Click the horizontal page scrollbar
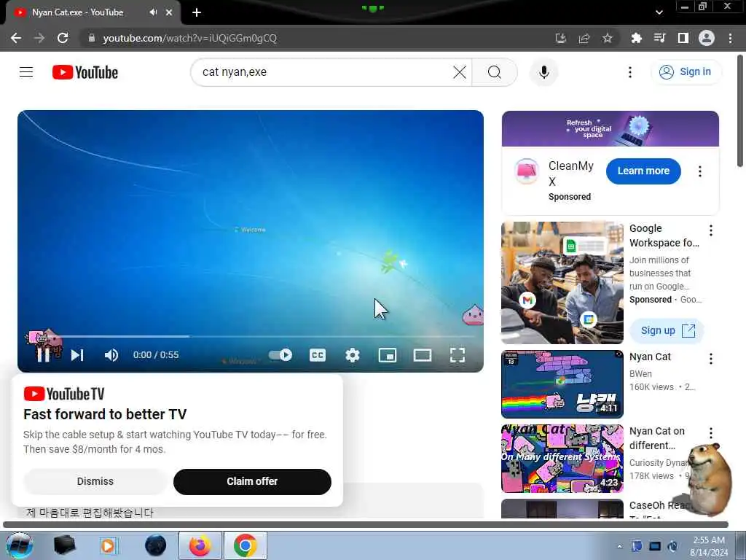Viewport: 746px width, 560px height. [366, 524]
